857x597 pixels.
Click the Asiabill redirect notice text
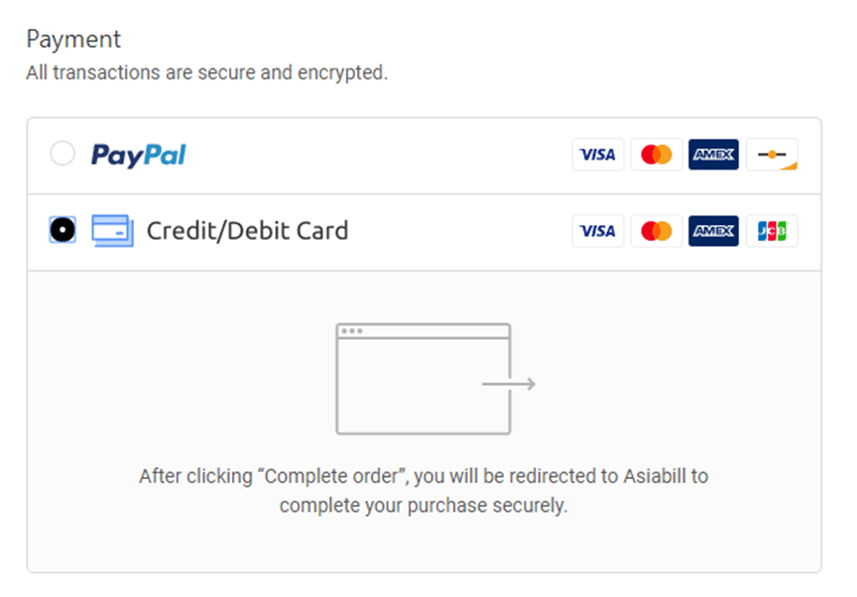pos(424,476)
